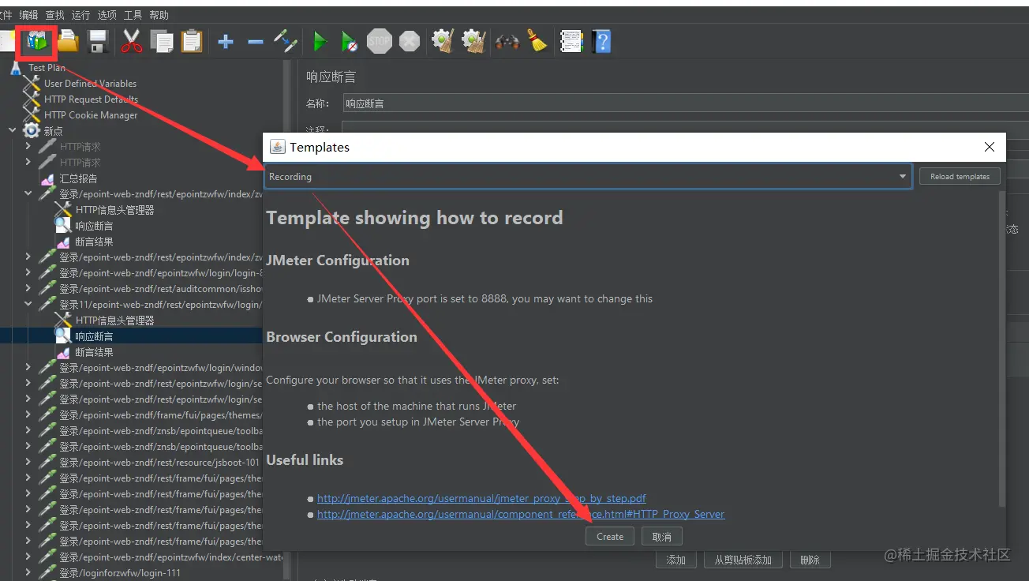Viewport: 1029px width, 581px height.
Task: Click the gray Shutdown X icon
Action: click(x=409, y=42)
